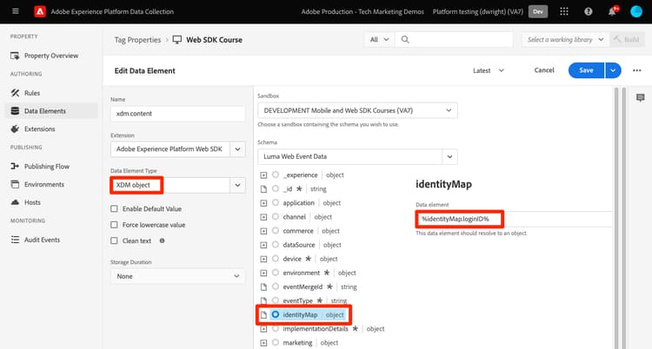Click the _id field document icon
Screen dimensions: 652x349
(x=263, y=189)
